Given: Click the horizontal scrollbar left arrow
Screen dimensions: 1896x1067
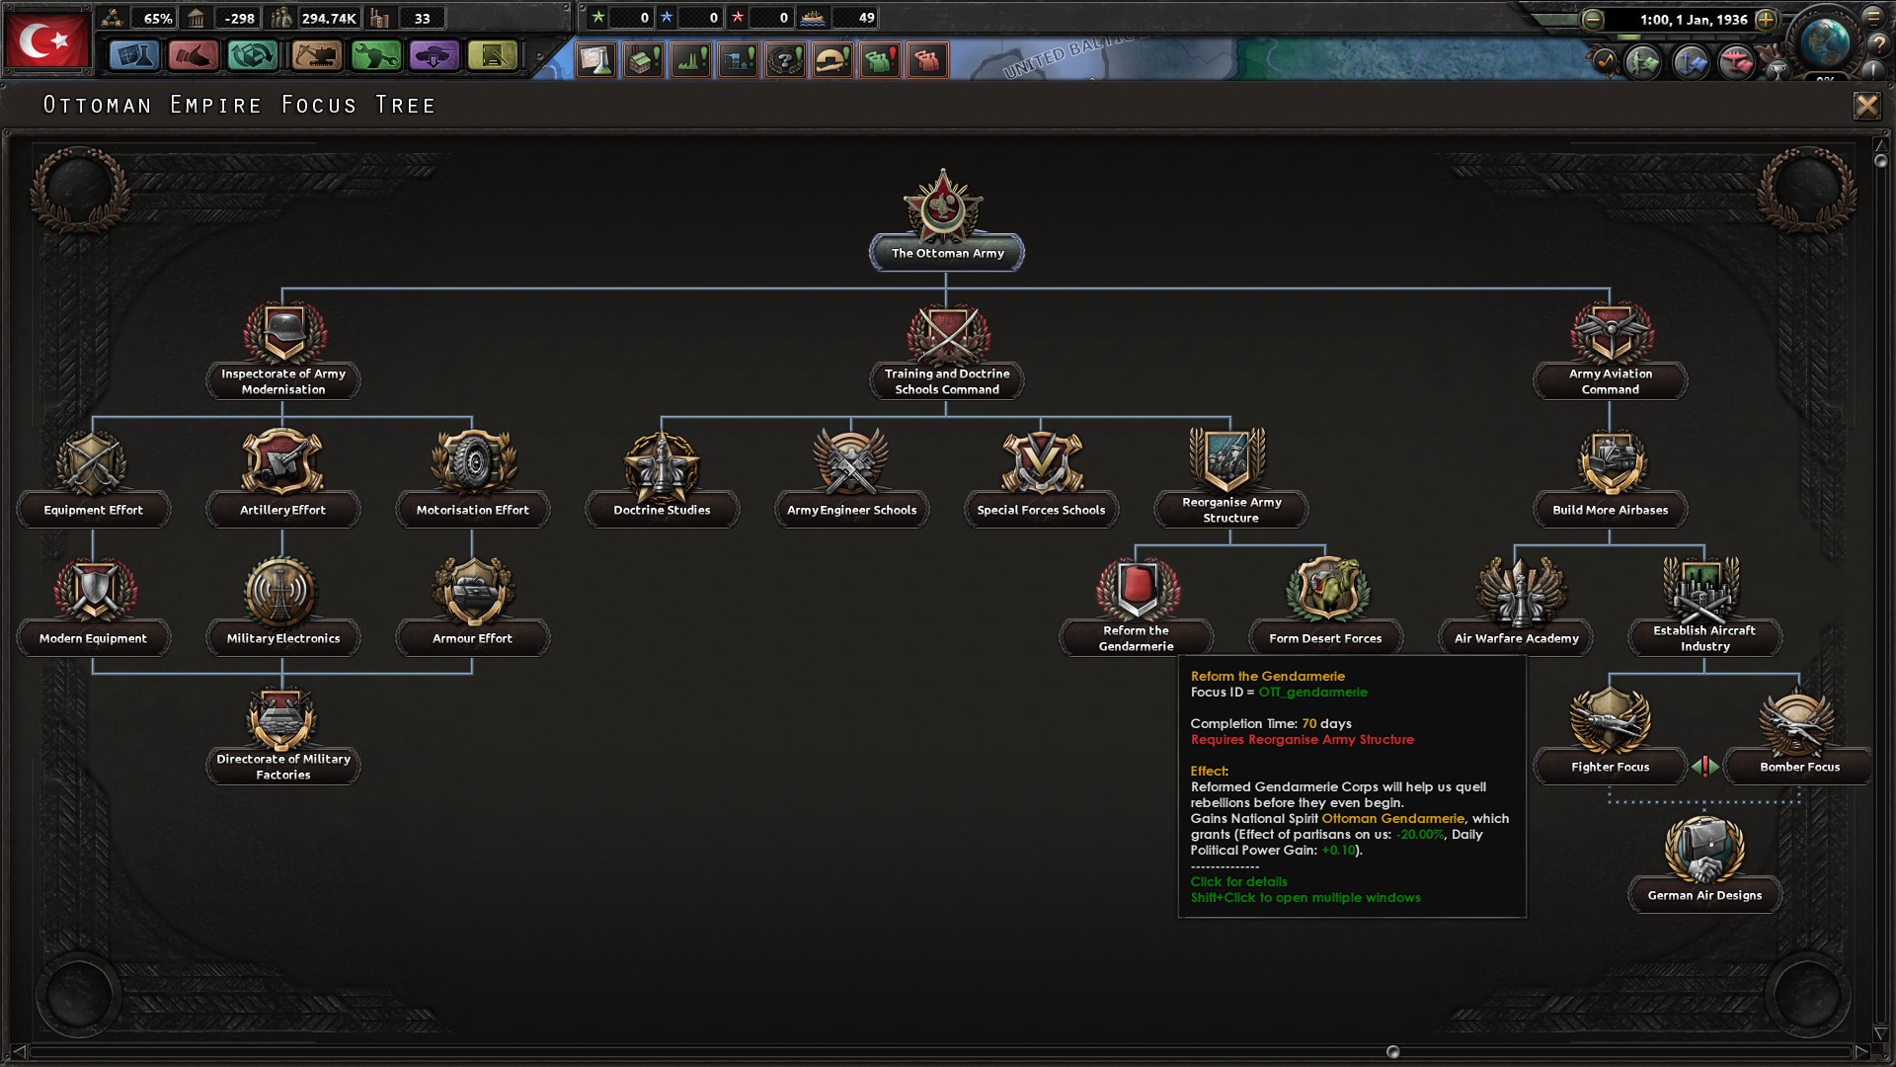Looking at the screenshot, I should point(18,1052).
